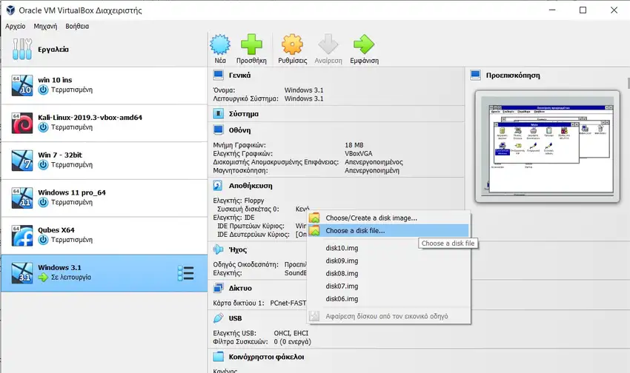
Task: Click the Choose/Create a disk image icon
Action: (x=314, y=218)
